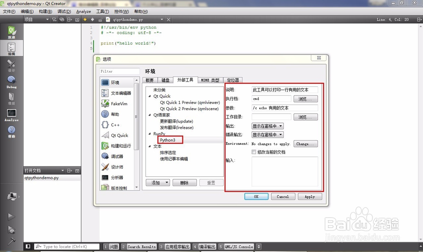This screenshot has height=252, width=423.
Task: Browse for the working directory
Action: [305, 117]
